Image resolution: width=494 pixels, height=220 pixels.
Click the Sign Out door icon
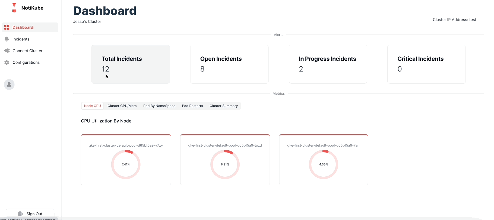tap(21, 214)
